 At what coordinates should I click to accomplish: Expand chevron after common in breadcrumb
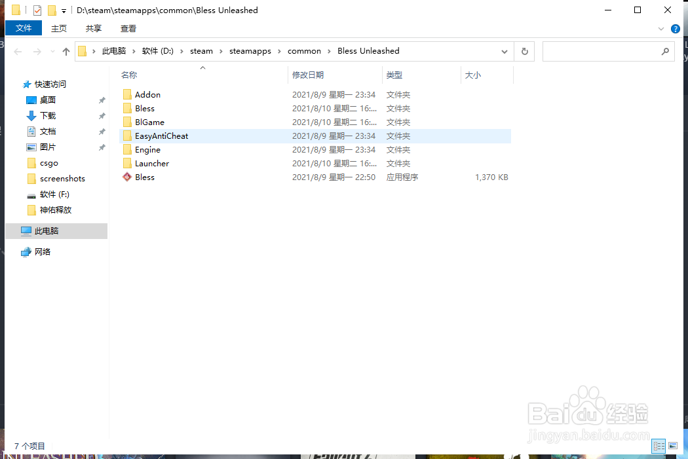coord(329,51)
